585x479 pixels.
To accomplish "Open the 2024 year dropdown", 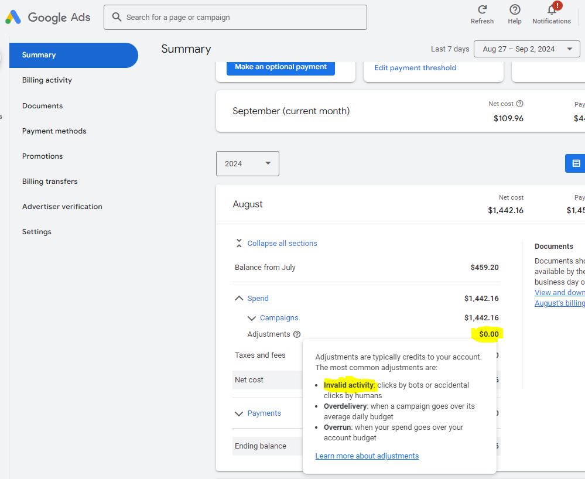I will [247, 163].
